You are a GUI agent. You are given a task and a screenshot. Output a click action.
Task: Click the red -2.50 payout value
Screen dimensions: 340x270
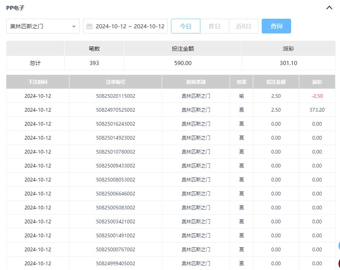point(317,96)
